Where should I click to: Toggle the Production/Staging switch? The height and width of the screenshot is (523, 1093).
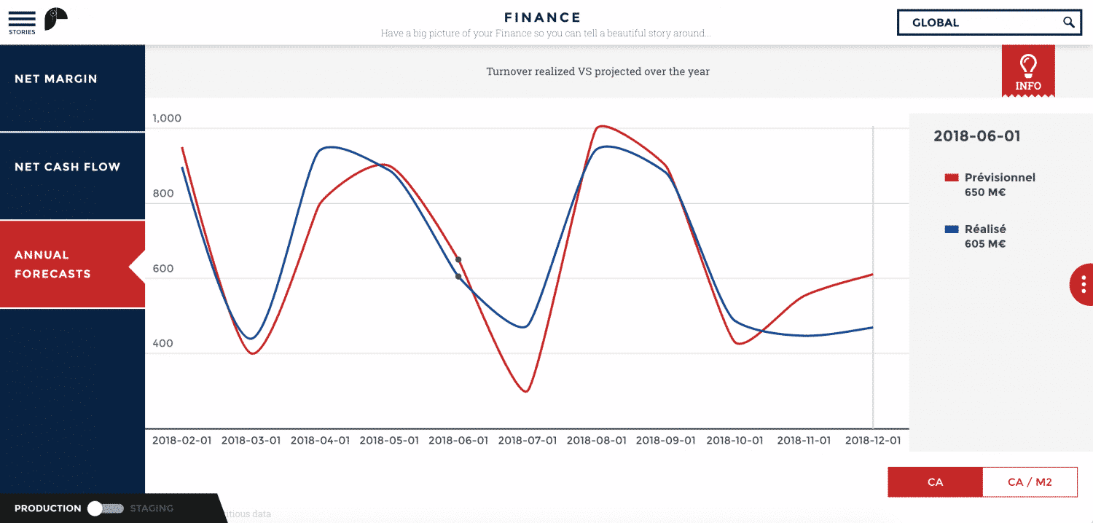click(105, 508)
